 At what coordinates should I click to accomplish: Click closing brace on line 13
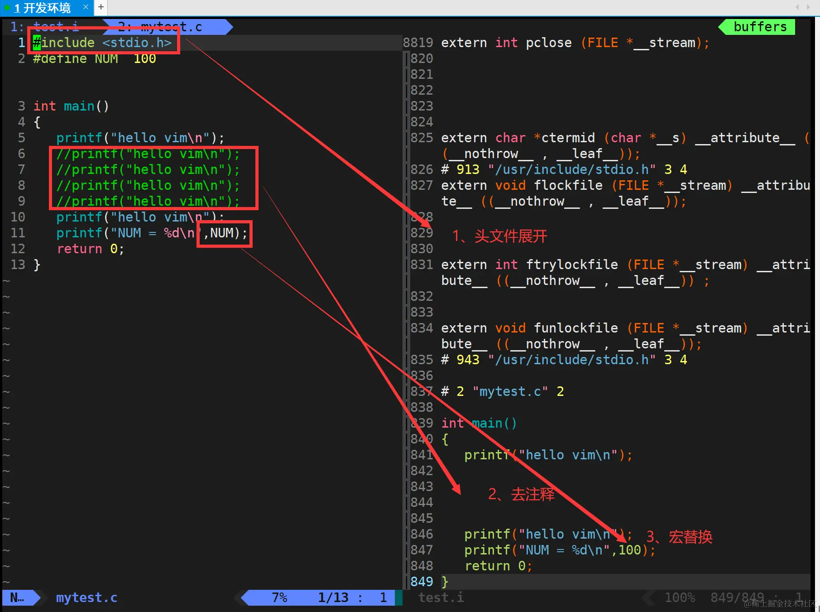37,265
